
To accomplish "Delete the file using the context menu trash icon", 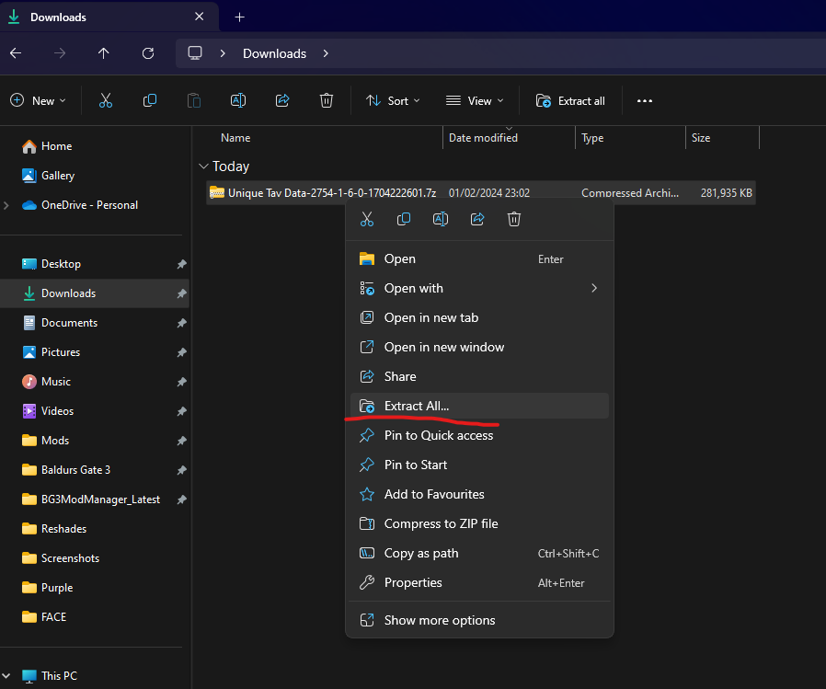I will [514, 219].
